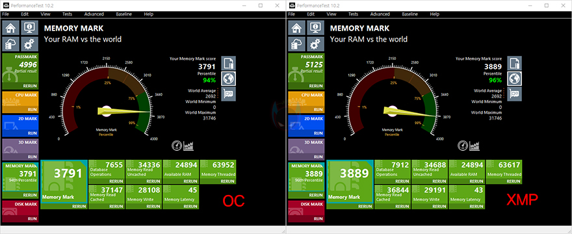Image resolution: width=572 pixels, height=234 pixels.
Task: Run Disk Mark test in right window
Action: (318, 219)
